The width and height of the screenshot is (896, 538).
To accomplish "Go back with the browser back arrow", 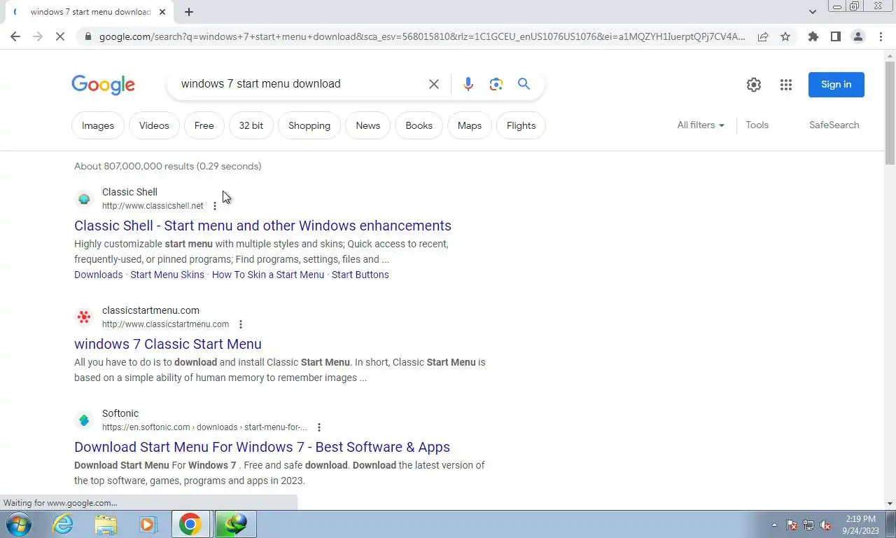I will coord(15,36).
